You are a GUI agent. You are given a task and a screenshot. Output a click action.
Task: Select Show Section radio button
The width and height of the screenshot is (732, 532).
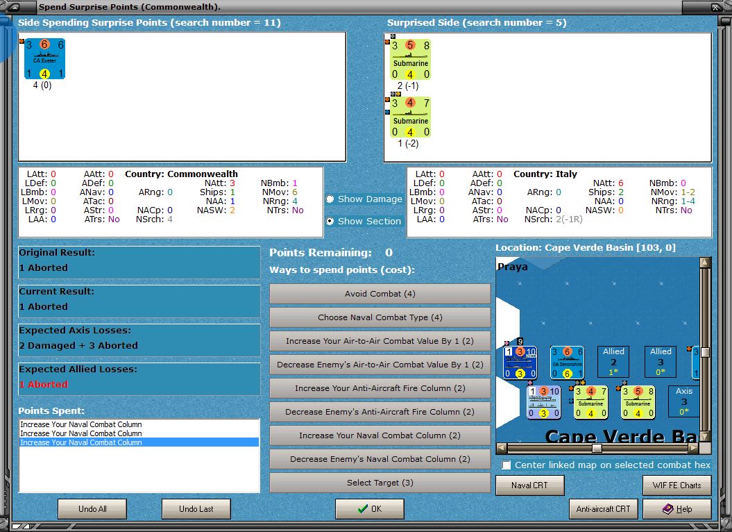330,221
